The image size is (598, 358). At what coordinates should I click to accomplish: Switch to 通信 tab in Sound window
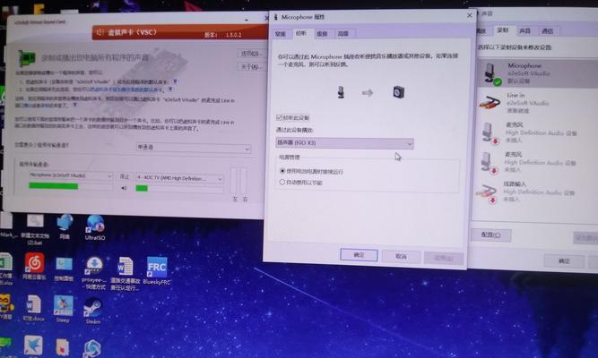pos(547,30)
